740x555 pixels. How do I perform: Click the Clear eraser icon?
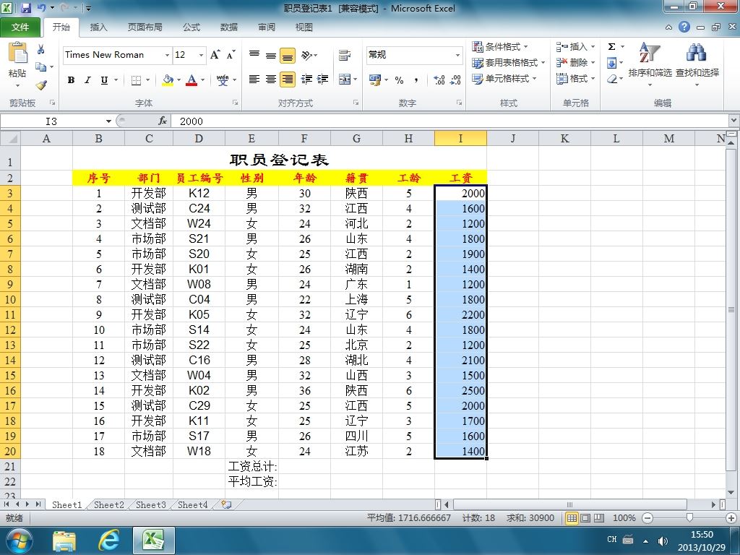(x=611, y=78)
